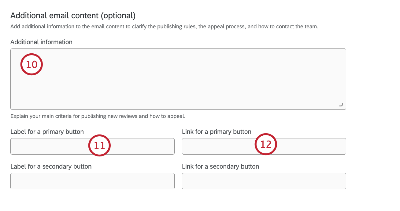Viewport: 400px width, 211px height.
Task: Click the Label for a secondary button label
Action: coord(51,166)
